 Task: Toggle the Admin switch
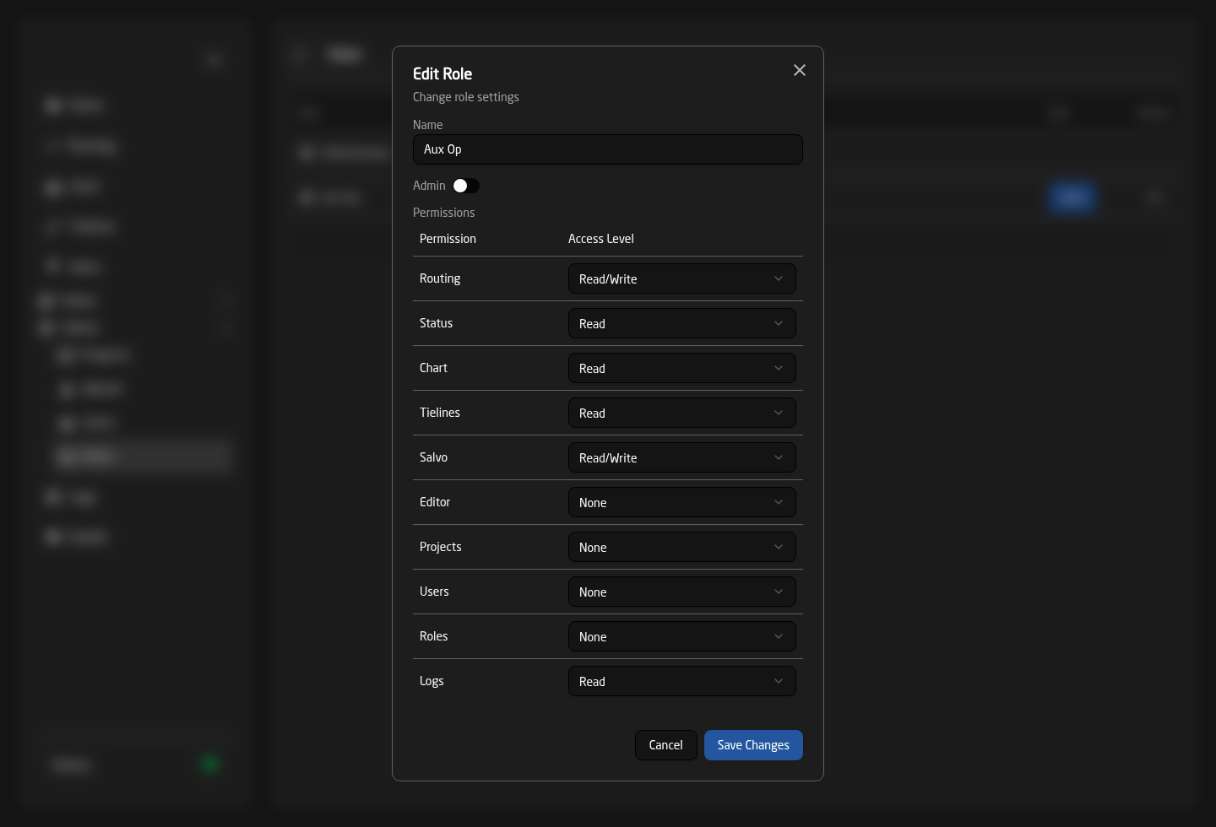(466, 186)
